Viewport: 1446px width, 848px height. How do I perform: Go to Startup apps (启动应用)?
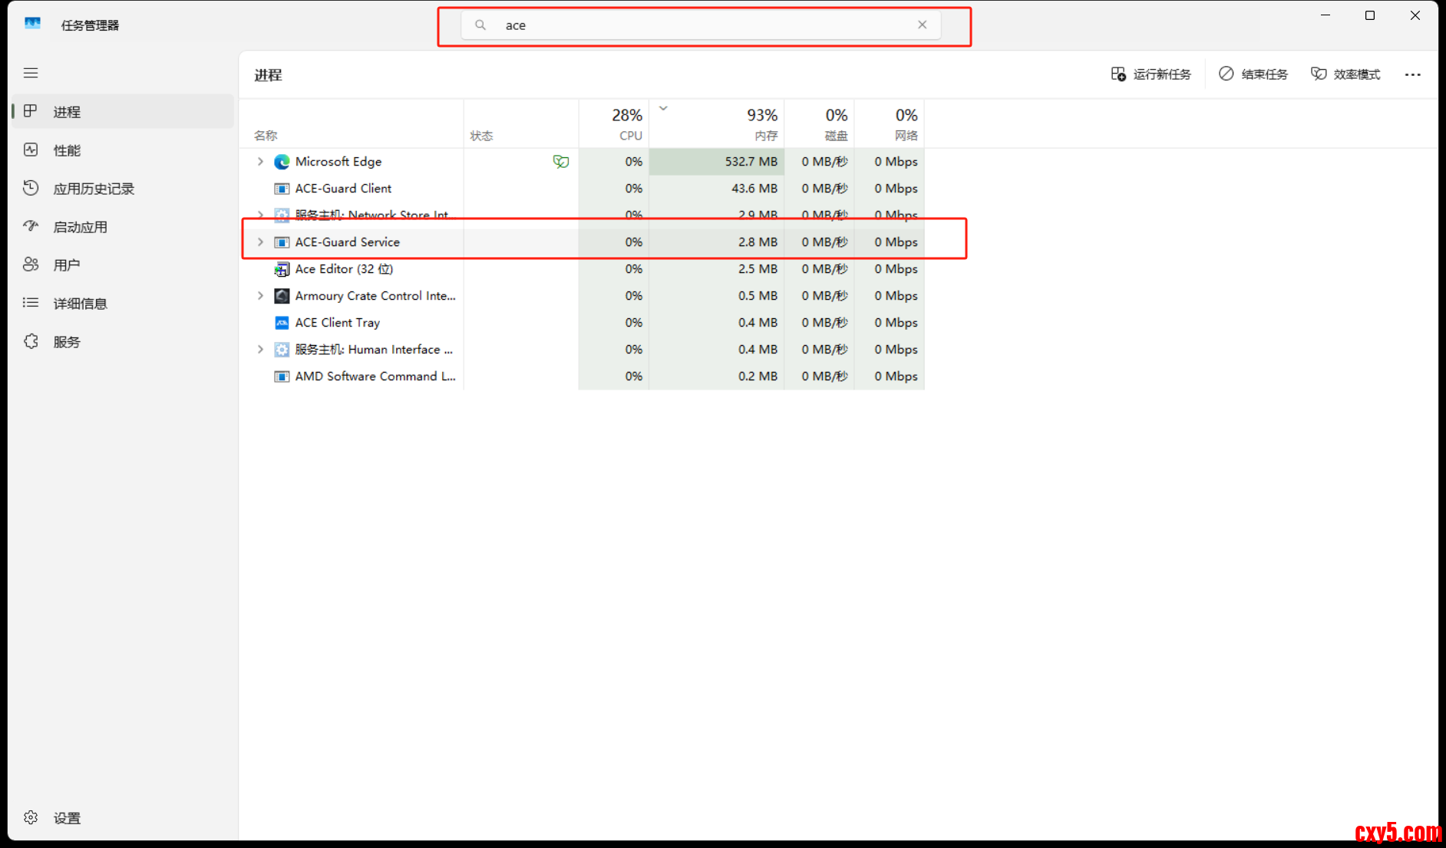[x=80, y=227]
